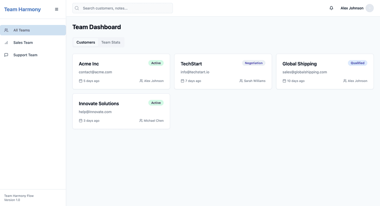Click the assignee icon beside Sarah Williams
Screen dimensions: 380x206
241,81
